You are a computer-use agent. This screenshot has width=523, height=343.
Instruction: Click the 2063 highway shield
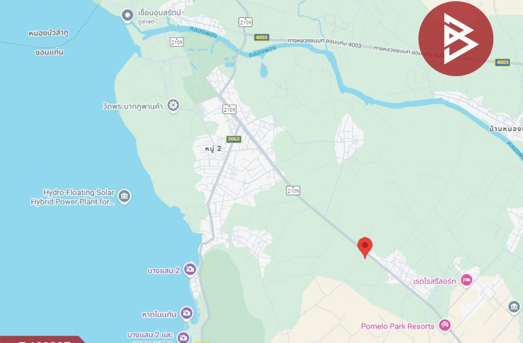point(234,139)
